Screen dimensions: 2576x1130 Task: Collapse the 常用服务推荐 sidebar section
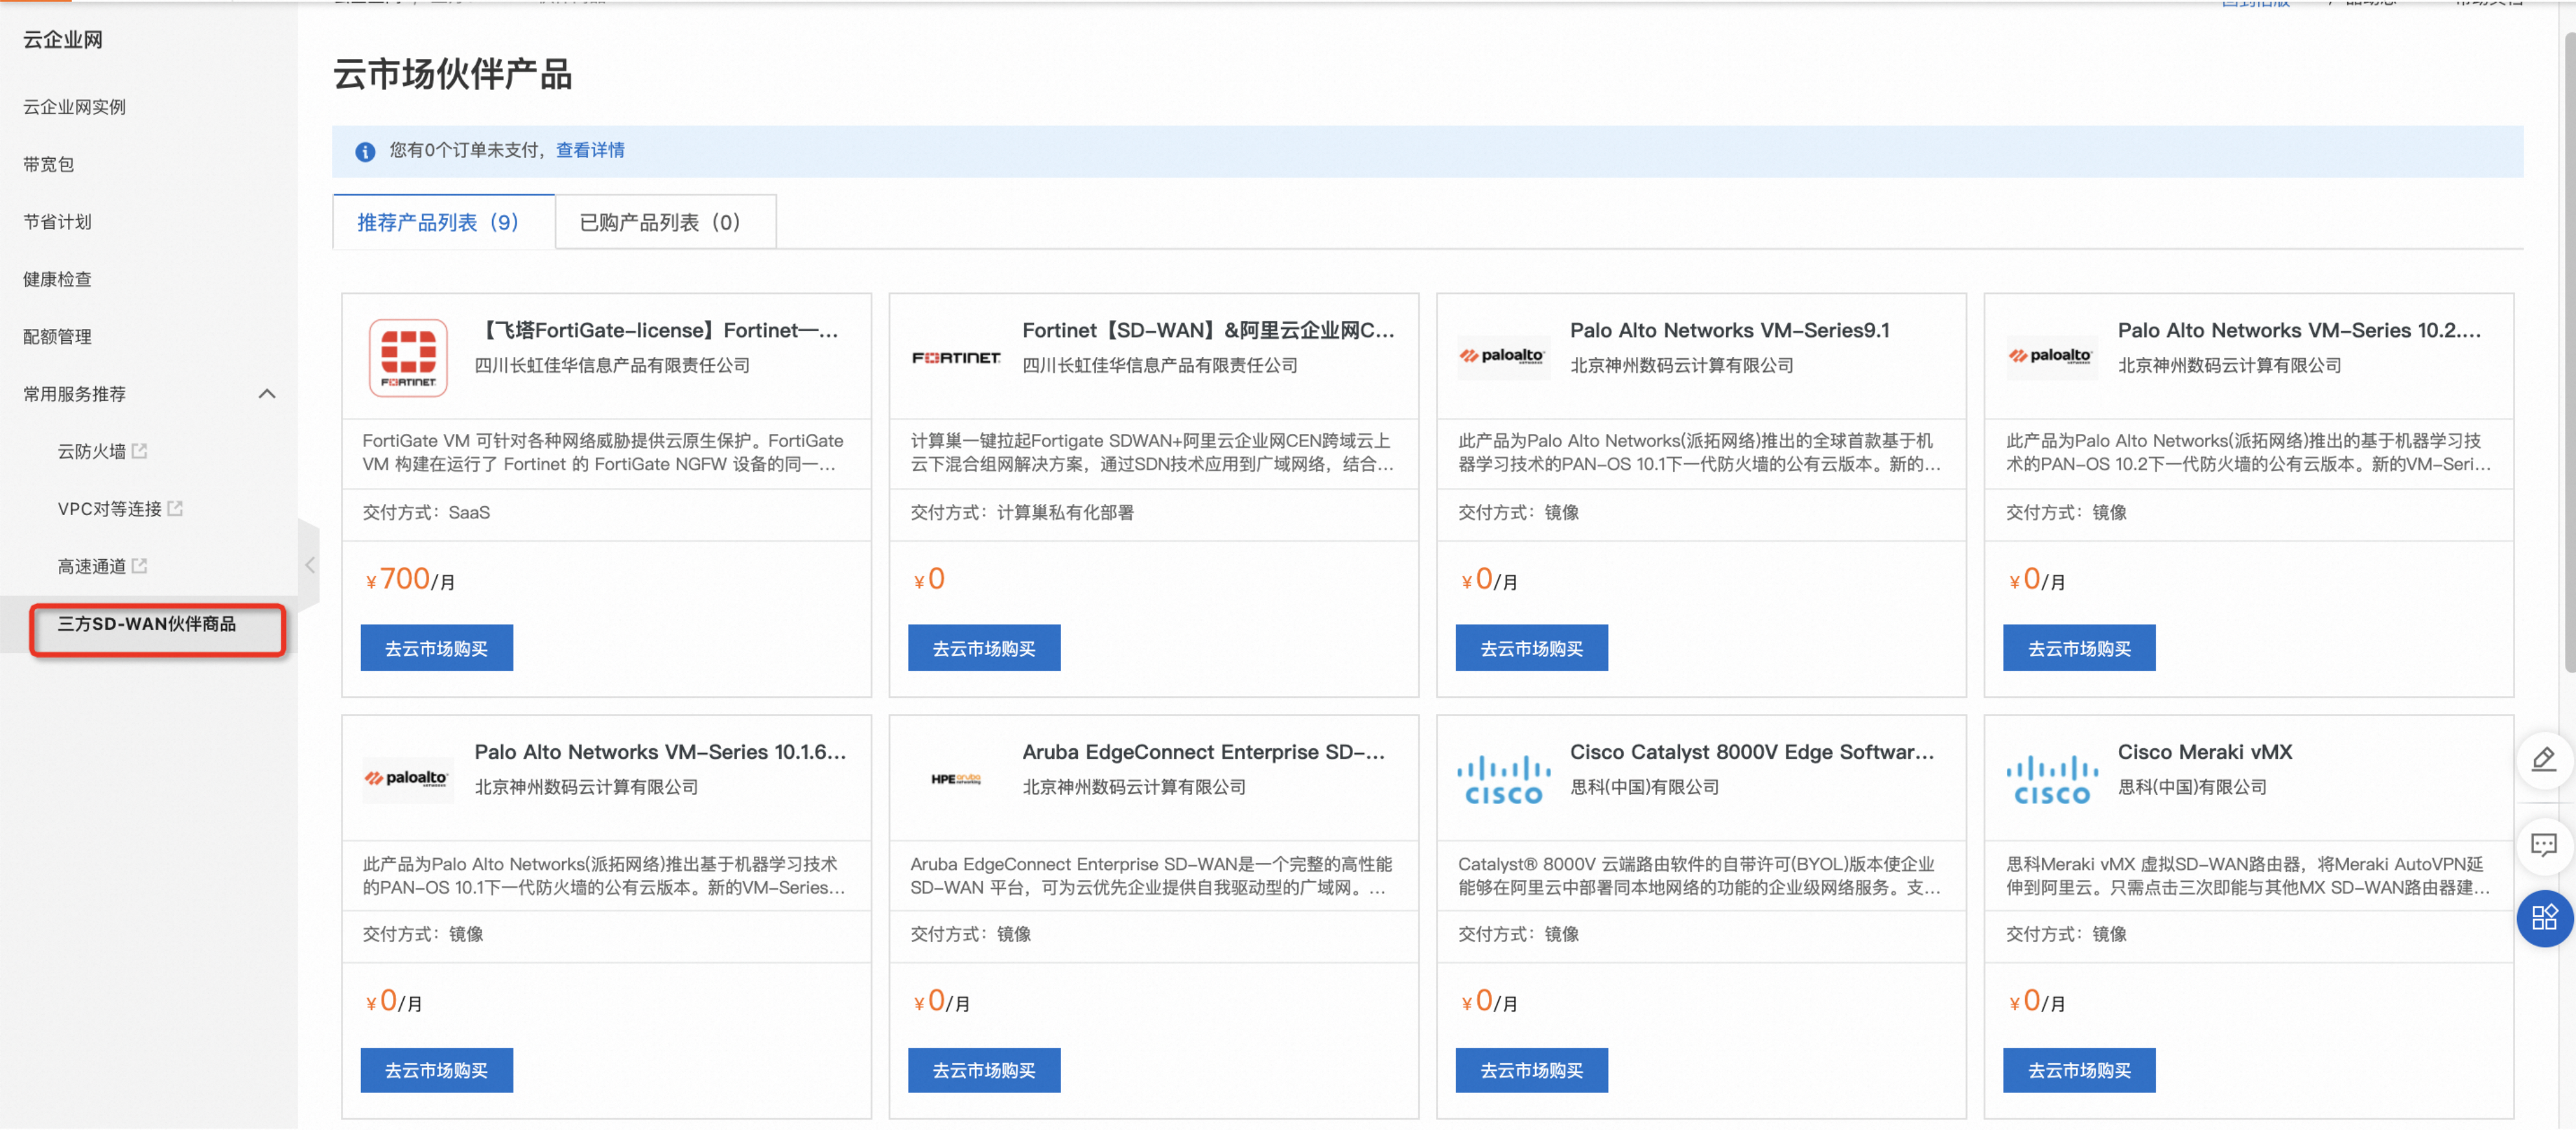pos(267,394)
